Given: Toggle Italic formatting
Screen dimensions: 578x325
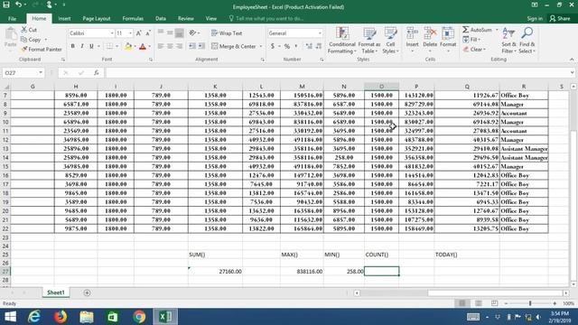Looking at the screenshot, I should pos(82,46).
